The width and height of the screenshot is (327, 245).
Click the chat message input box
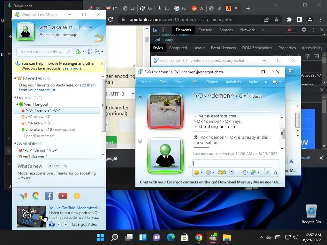point(236,164)
